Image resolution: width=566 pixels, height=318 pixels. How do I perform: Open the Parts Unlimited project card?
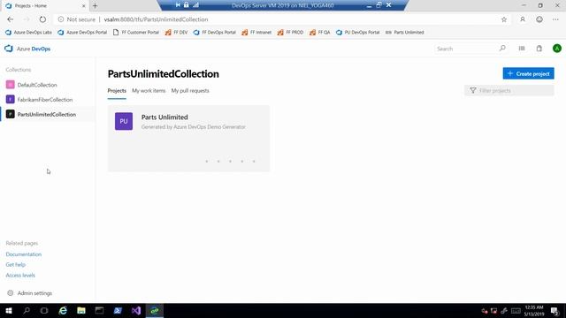(x=188, y=139)
